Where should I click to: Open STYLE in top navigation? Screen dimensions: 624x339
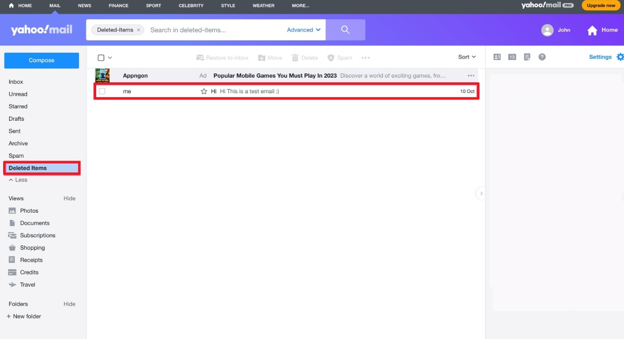click(x=228, y=5)
